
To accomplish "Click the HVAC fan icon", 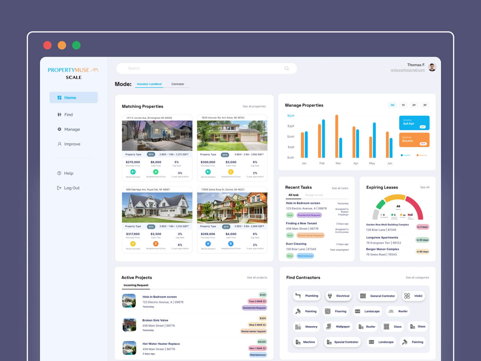I will click(407, 296).
